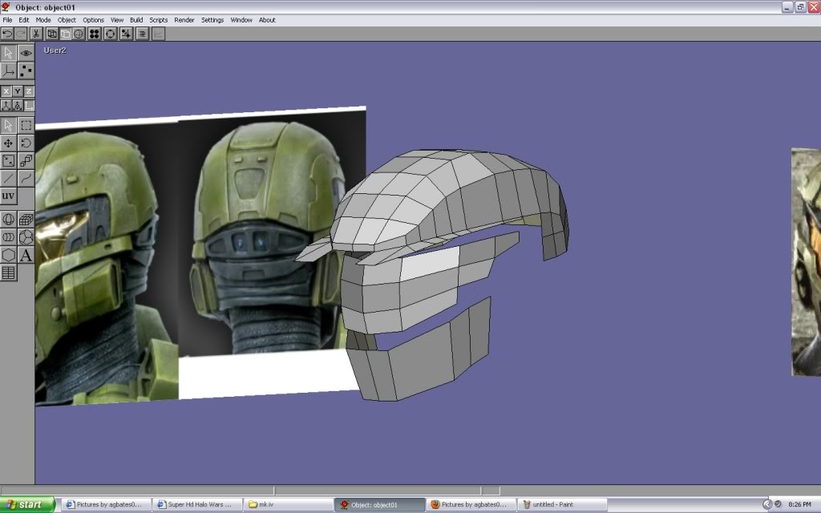Click the Windows Start button
The width and height of the screenshot is (821, 513).
pyautogui.click(x=27, y=505)
